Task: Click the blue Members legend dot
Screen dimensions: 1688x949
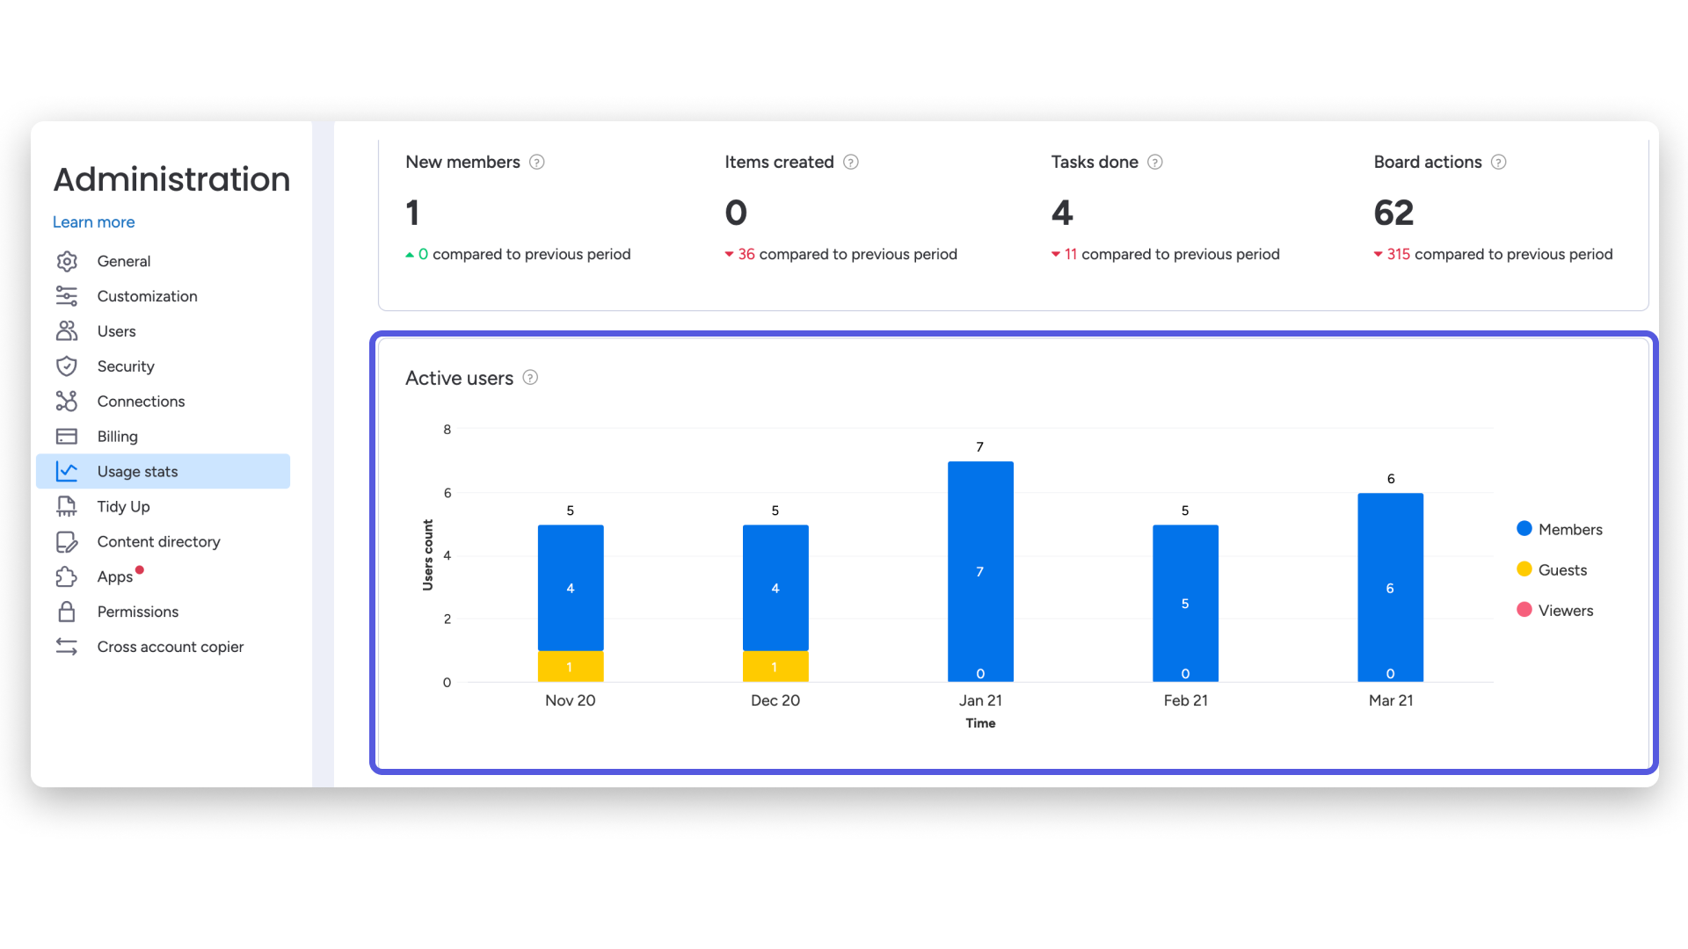Action: [1524, 528]
